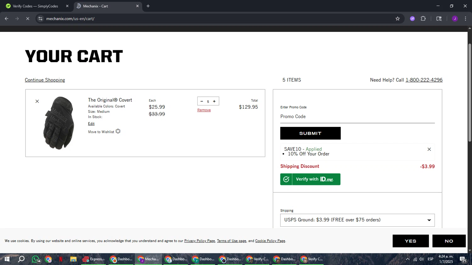472x265 pixels.
Task: Open The Original® Covert product title
Action: (110, 100)
